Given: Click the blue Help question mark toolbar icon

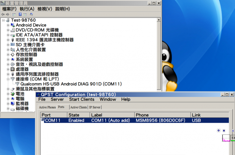Looking at the screenshot, I should 20,14.
